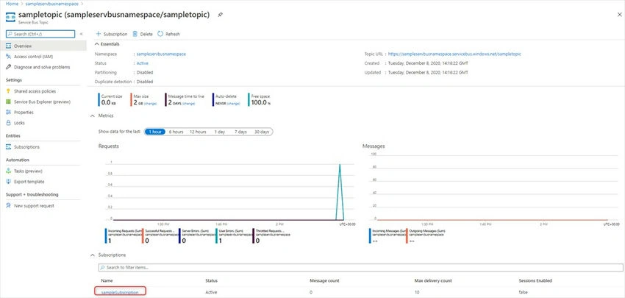Select the 30 days time range
The image size is (625, 298).
tap(262, 132)
